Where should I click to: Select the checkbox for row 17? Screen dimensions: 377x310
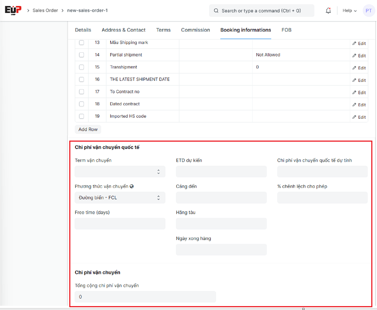coord(81,92)
